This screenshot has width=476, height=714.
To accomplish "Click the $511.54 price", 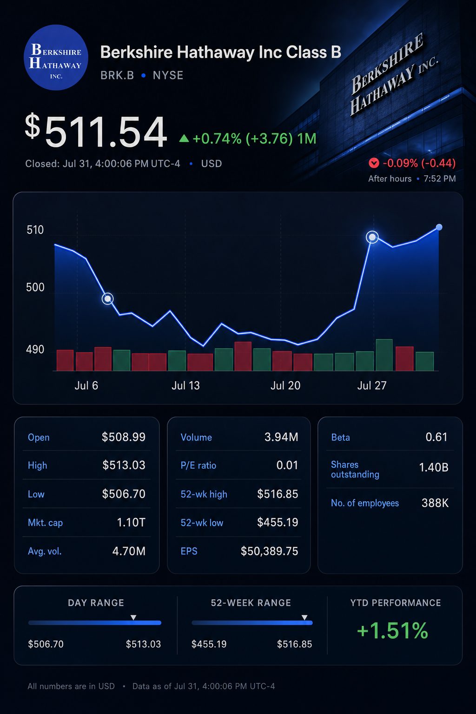I will point(96,132).
